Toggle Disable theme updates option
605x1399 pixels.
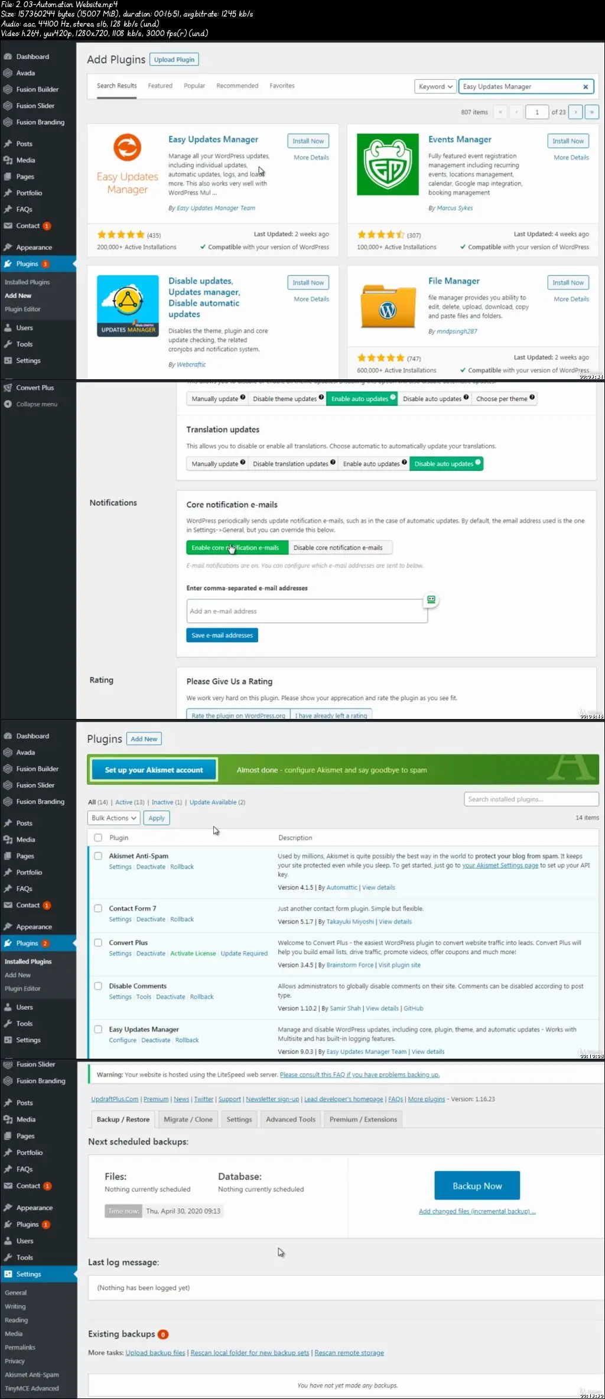[287, 399]
